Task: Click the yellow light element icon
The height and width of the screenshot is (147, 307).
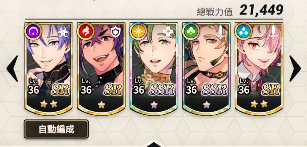Action: pos(138,31)
